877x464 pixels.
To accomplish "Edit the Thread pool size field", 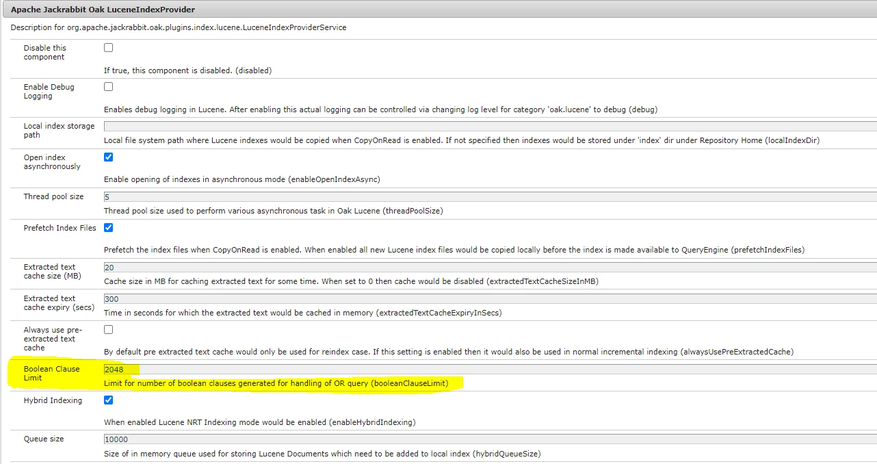I will click(x=490, y=196).
